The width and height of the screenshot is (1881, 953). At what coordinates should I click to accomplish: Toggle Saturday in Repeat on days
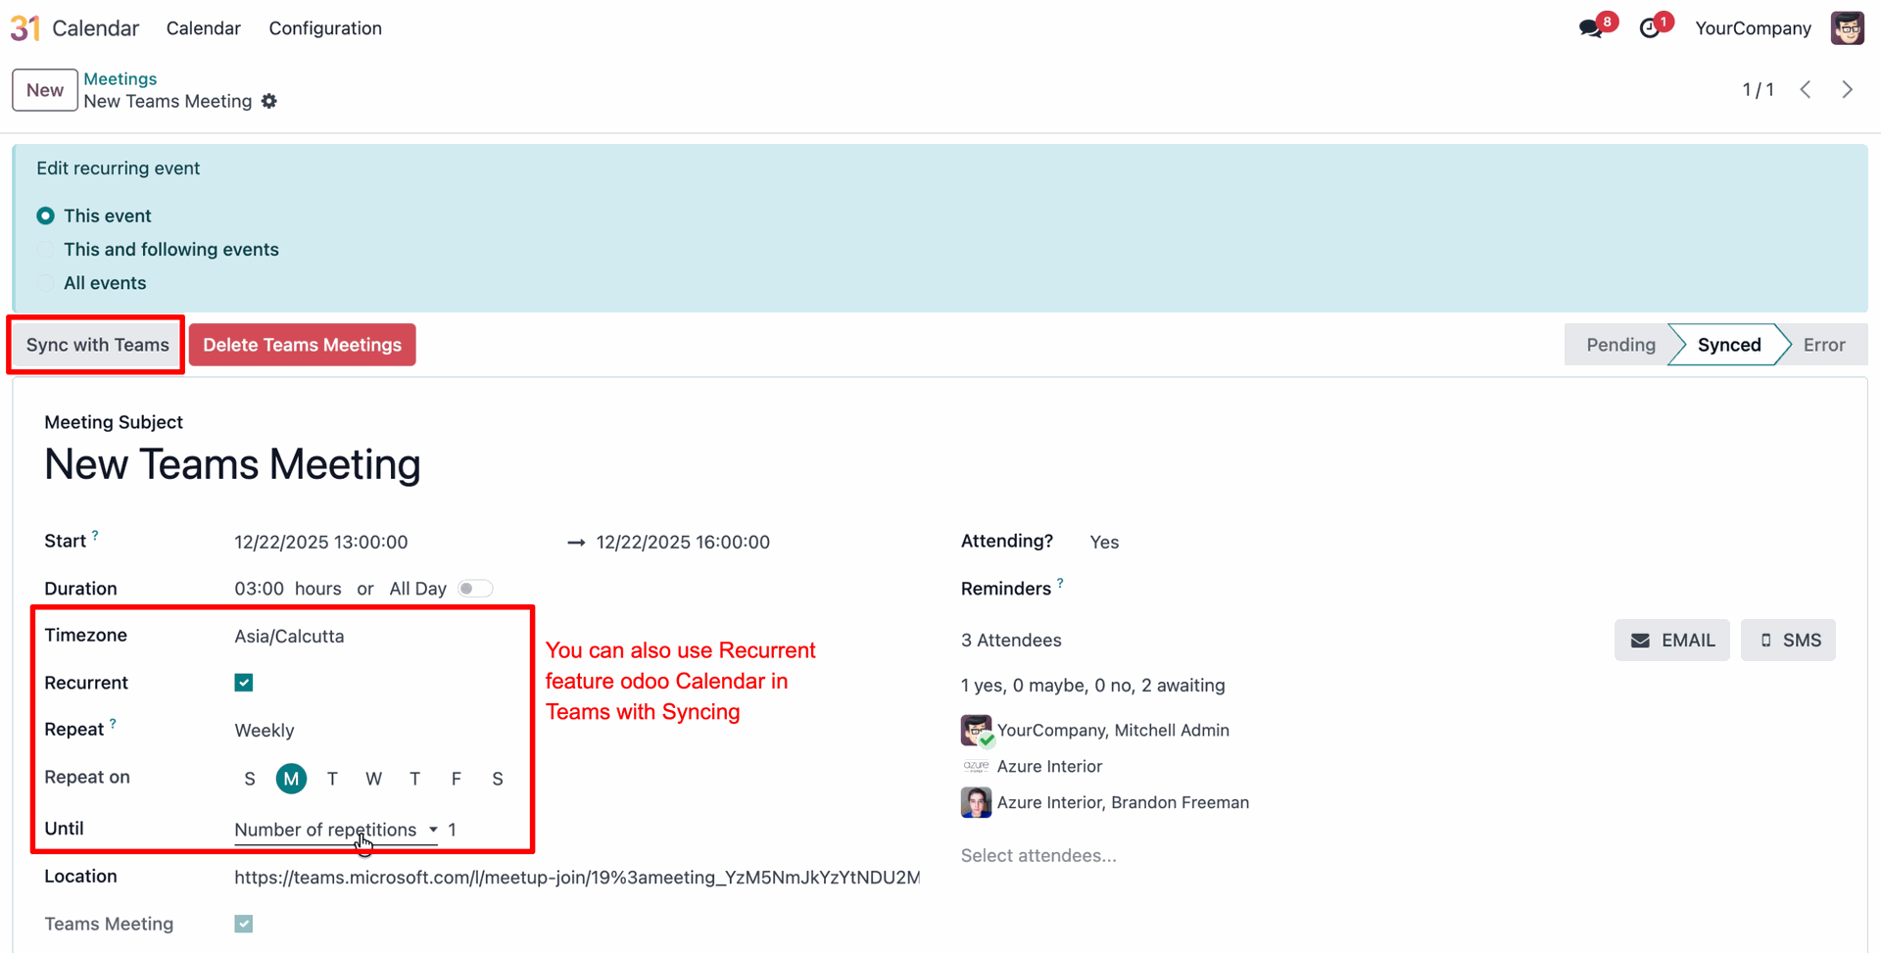click(498, 779)
